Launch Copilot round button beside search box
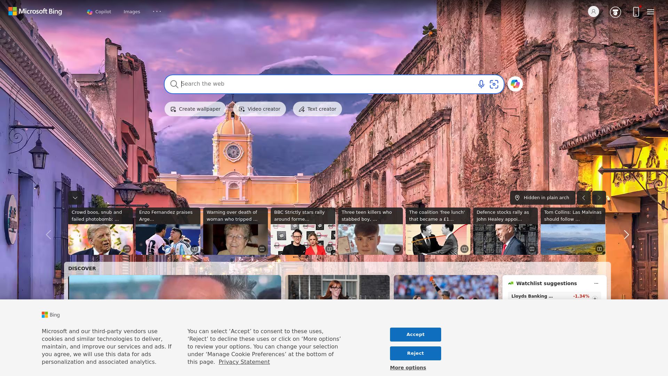The height and width of the screenshot is (376, 668). (x=515, y=84)
